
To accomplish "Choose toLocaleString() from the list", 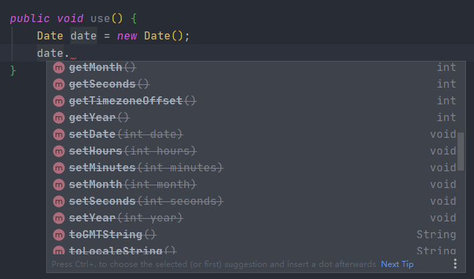I will [x=256, y=250].
